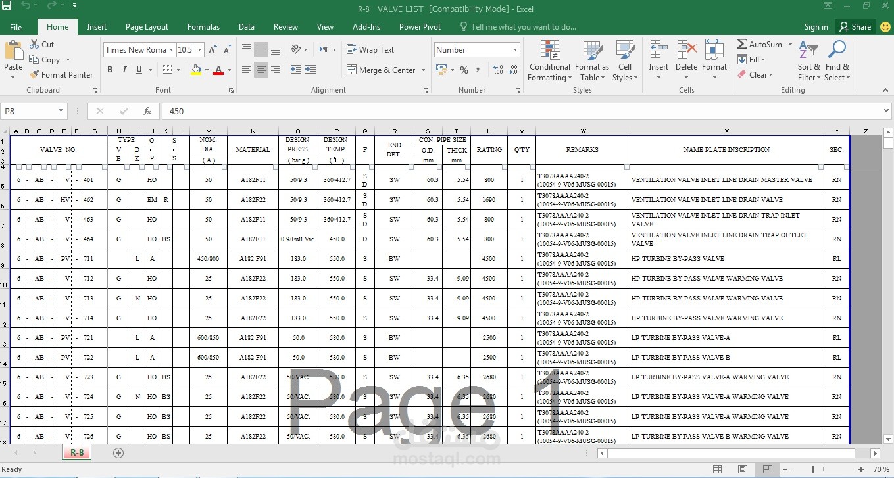Click the Insert Function fx icon
This screenshot has height=478, width=894.
pos(147,111)
